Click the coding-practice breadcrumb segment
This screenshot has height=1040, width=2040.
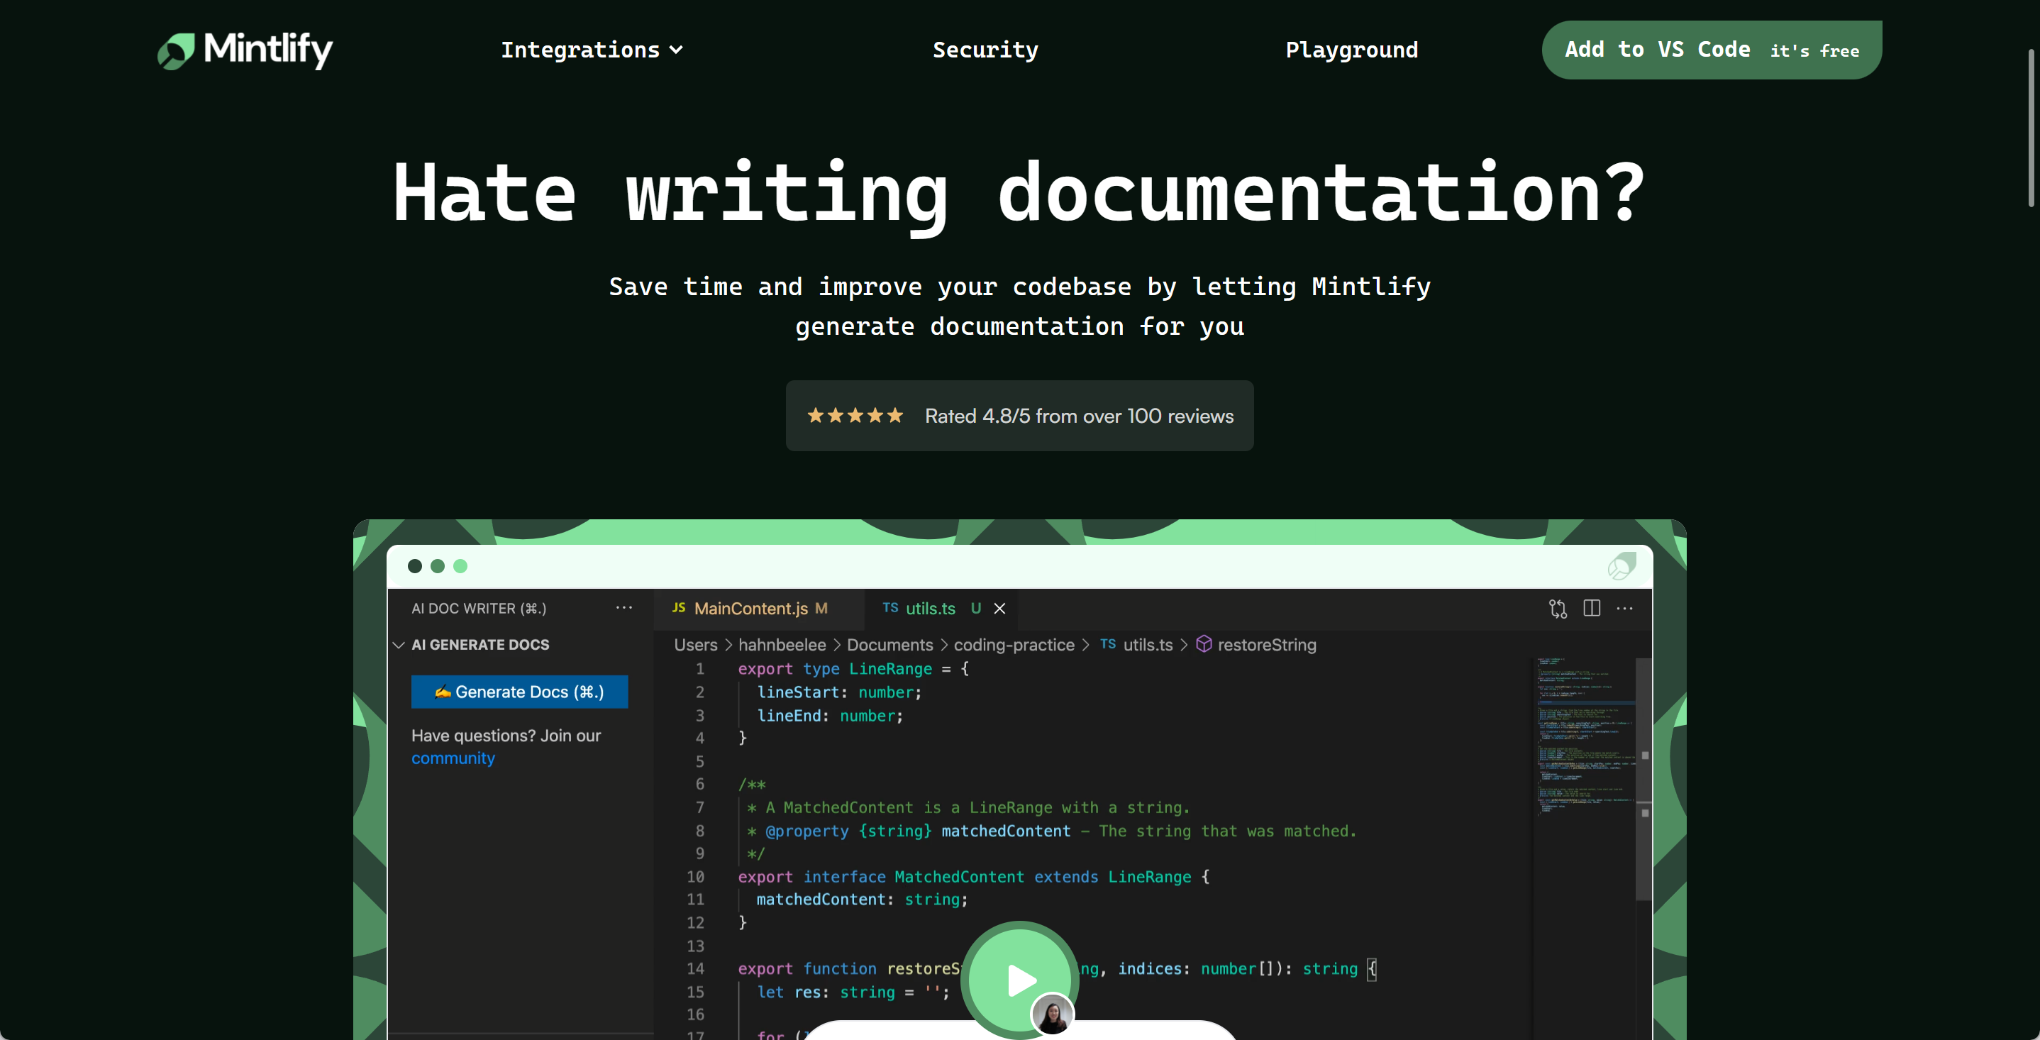[x=1014, y=645]
